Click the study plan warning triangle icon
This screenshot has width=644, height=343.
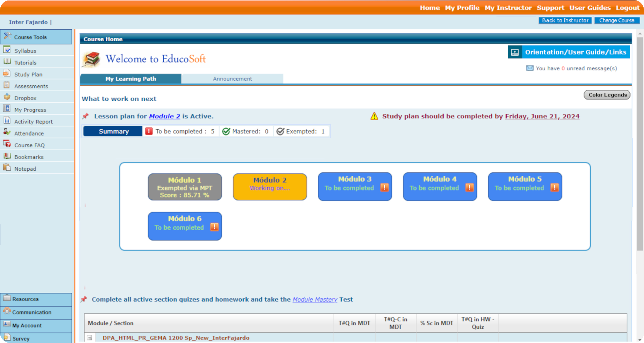[x=374, y=116]
